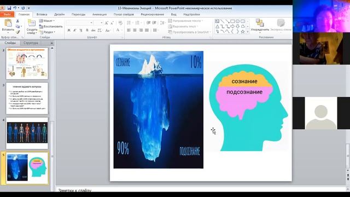
Task: Expand the shapes gallery More arrow
Action: click(248, 32)
